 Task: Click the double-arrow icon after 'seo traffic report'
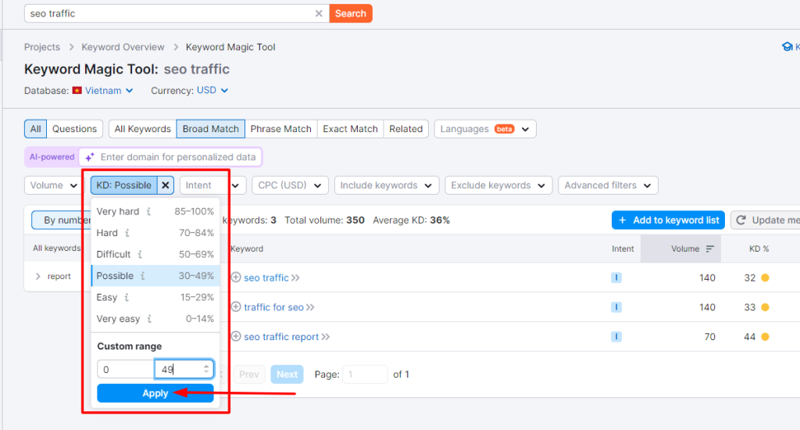(x=326, y=337)
